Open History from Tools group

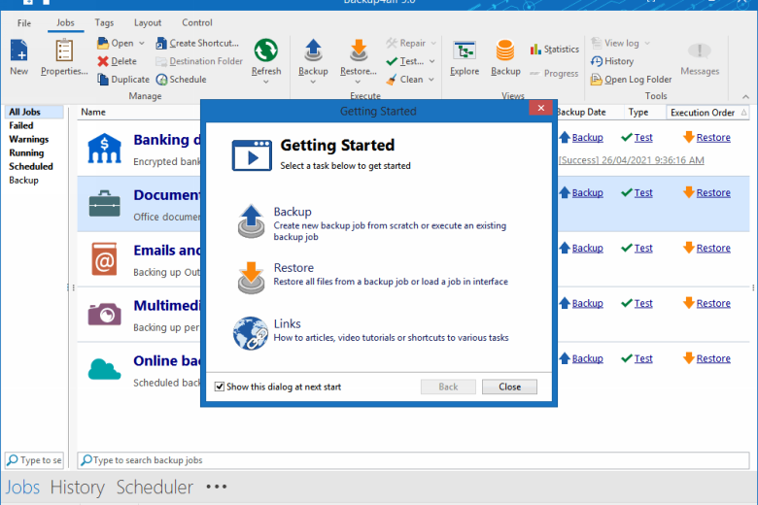[612, 61]
